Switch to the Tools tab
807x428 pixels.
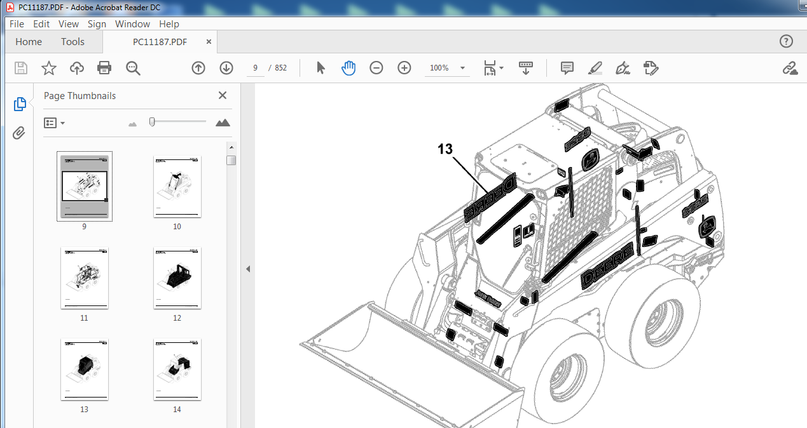(72, 42)
